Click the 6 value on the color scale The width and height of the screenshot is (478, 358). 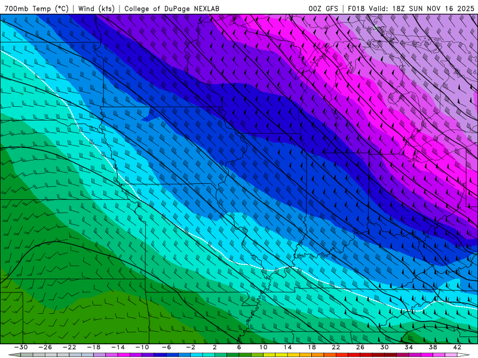(239, 347)
